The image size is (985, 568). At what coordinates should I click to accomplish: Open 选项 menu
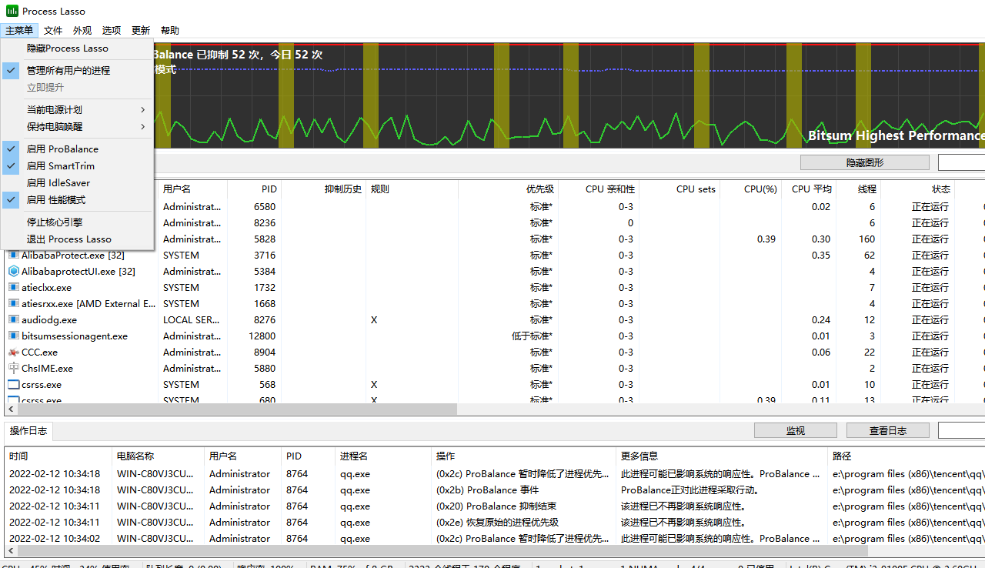tap(112, 30)
